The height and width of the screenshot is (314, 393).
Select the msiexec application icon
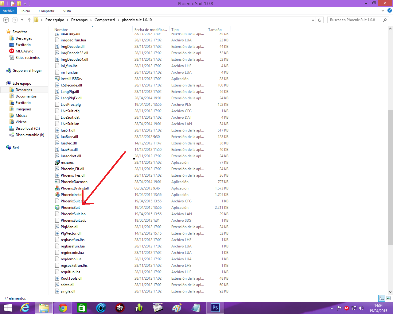(57, 163)
